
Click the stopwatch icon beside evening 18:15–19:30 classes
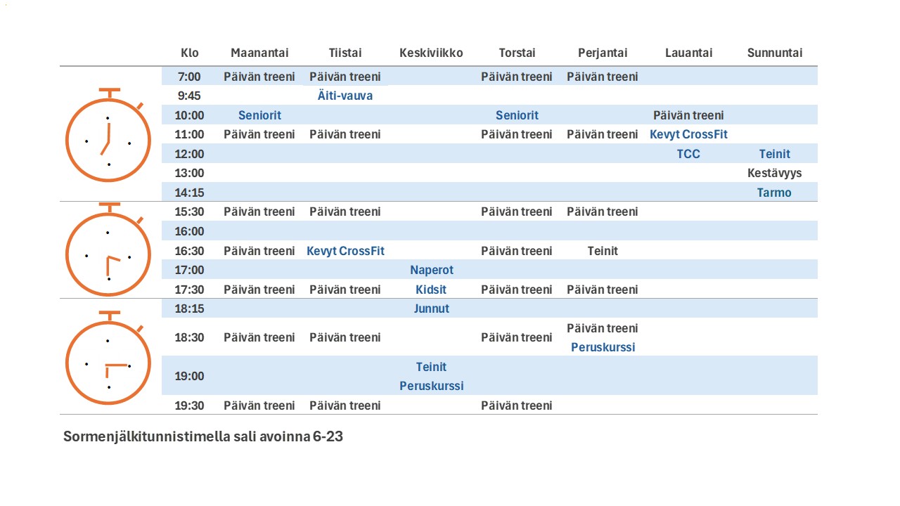108,359
